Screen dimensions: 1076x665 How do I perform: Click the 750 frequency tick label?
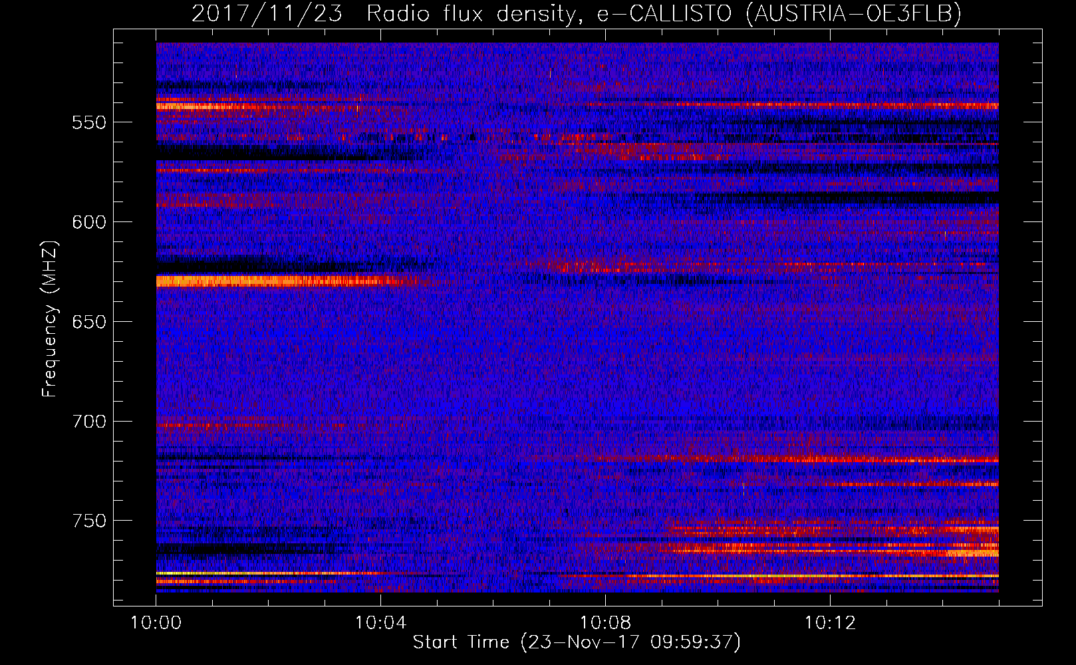89,521
